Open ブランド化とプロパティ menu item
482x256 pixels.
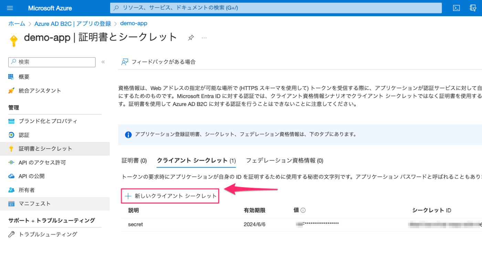pyautogui.click(x=48, y=121)
